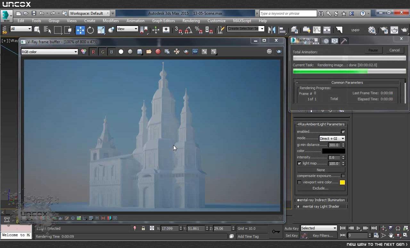Open the Layer Explorer toolbar icon
Viewport: 410px width, 248px height.
click(294, 30)
